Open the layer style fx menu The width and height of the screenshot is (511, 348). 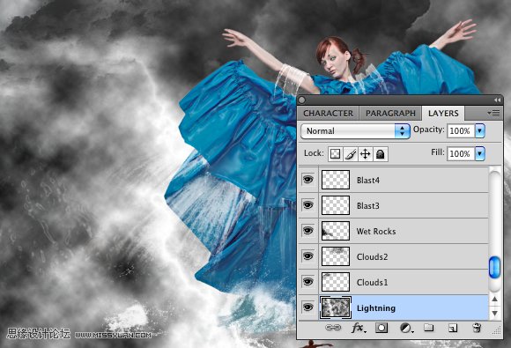(x=359, y=328)
